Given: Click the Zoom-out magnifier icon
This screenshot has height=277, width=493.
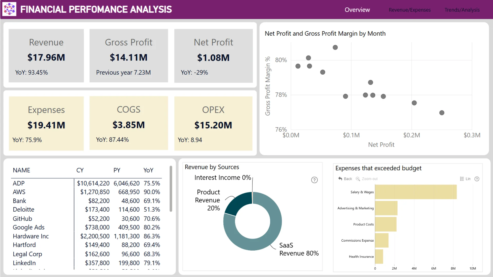Looking at the screenshot, I should tap(358, 179).
